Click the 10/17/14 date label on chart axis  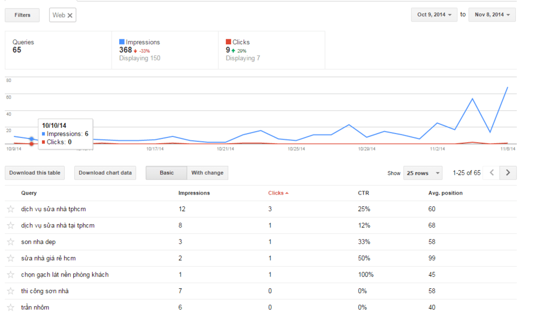(155, 149)
